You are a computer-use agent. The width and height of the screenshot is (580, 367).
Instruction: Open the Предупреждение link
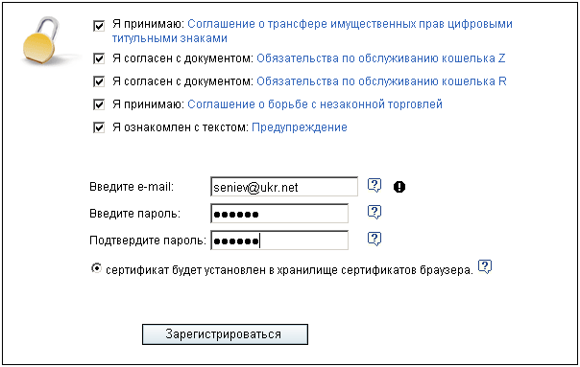[300, 127]
